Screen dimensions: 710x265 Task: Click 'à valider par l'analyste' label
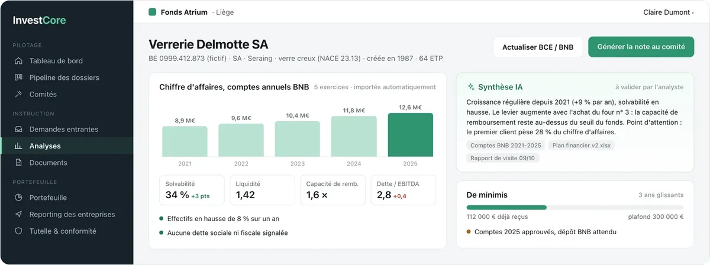pyautogui.click(x=649, y=87)
